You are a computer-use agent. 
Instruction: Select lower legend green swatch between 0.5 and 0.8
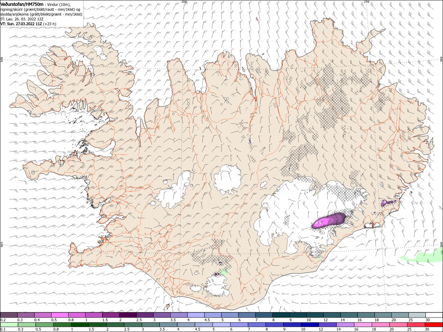click(44, 325)
